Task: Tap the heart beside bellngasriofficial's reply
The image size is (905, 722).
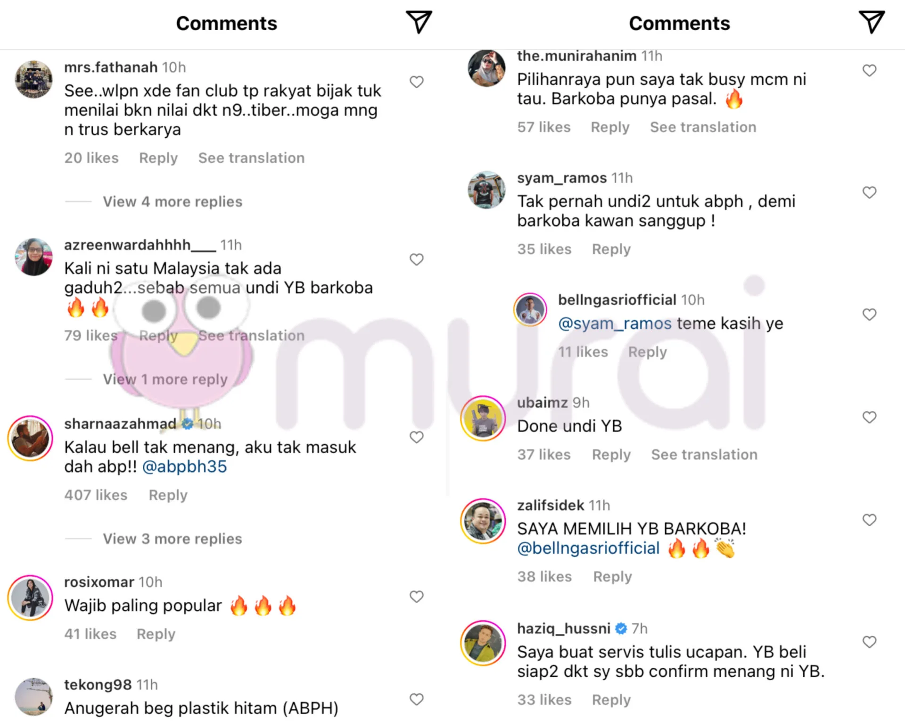Action: pos(870,315)
